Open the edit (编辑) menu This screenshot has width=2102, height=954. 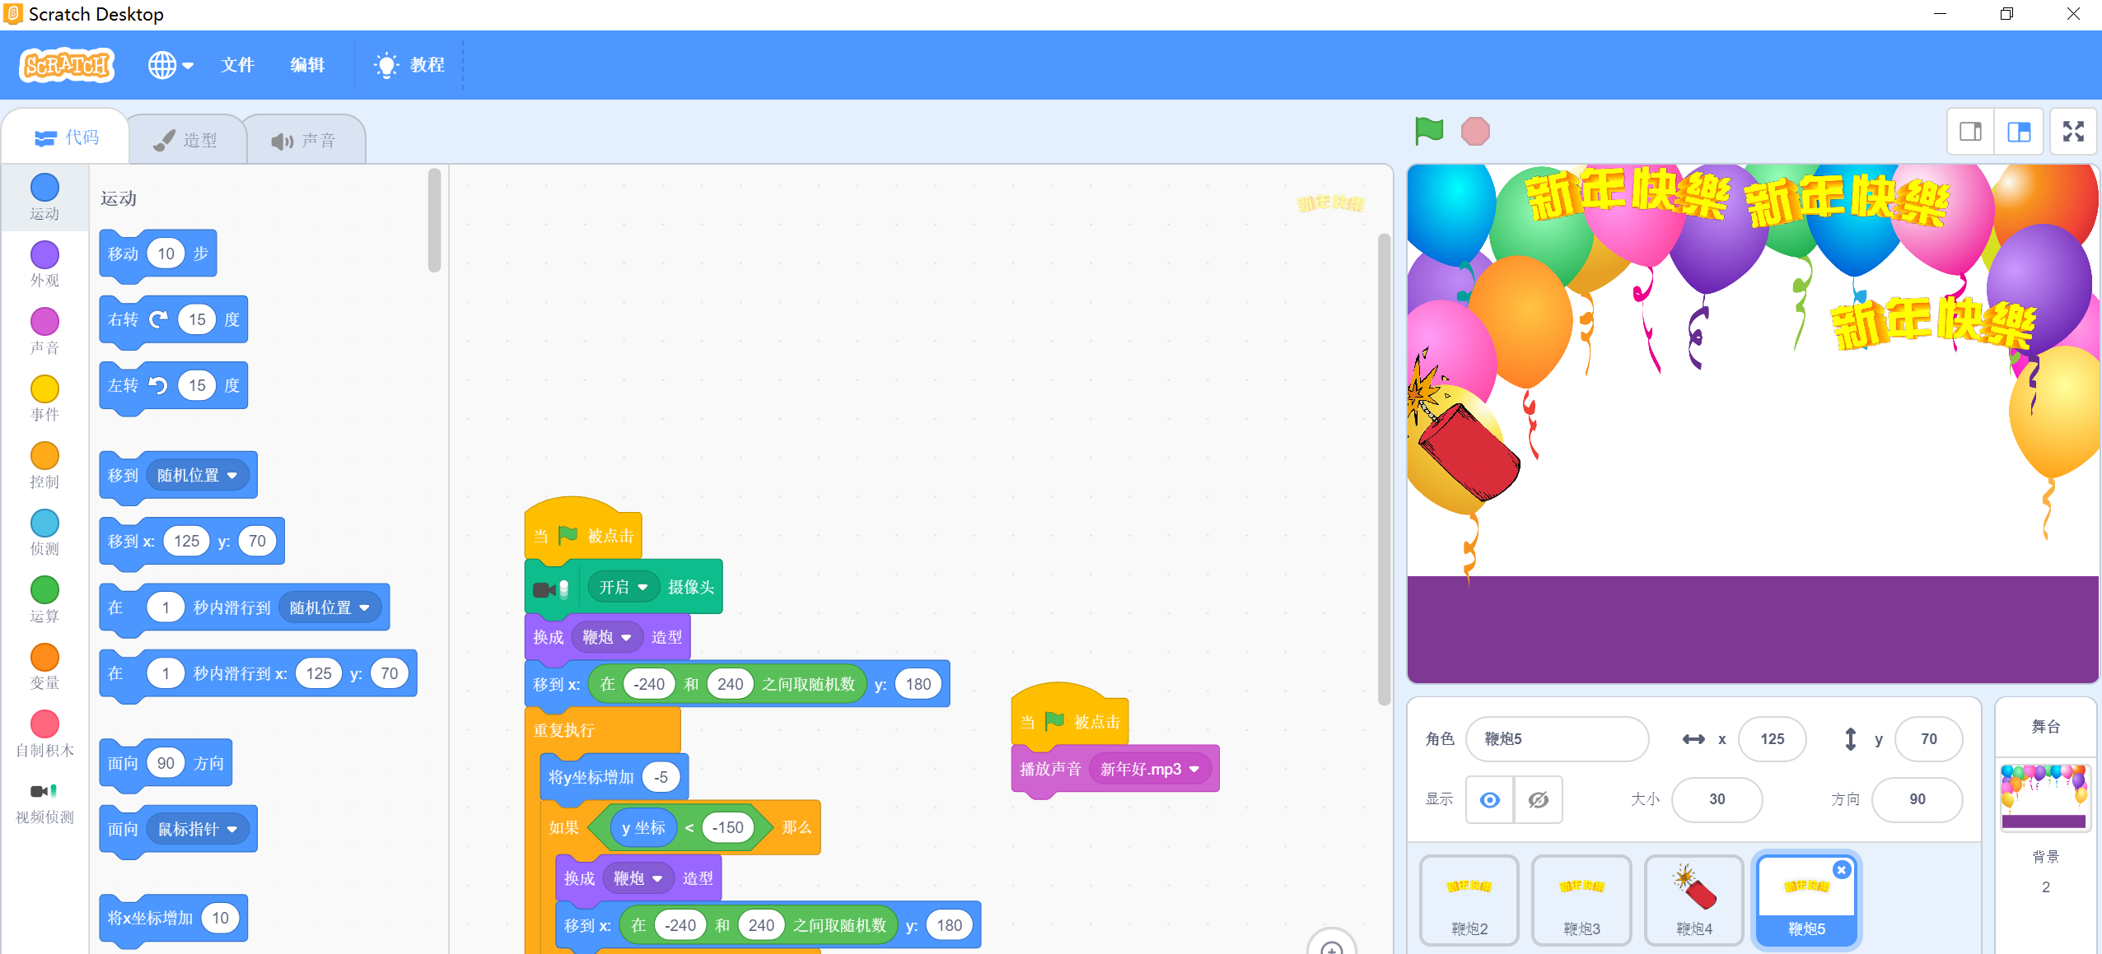(x=307, y=65)
